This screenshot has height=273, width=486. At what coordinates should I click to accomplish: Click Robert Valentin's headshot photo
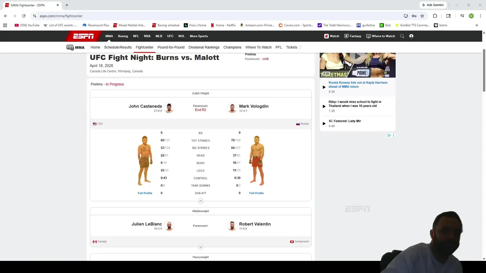pyautogui.click(x=232, y=226)
